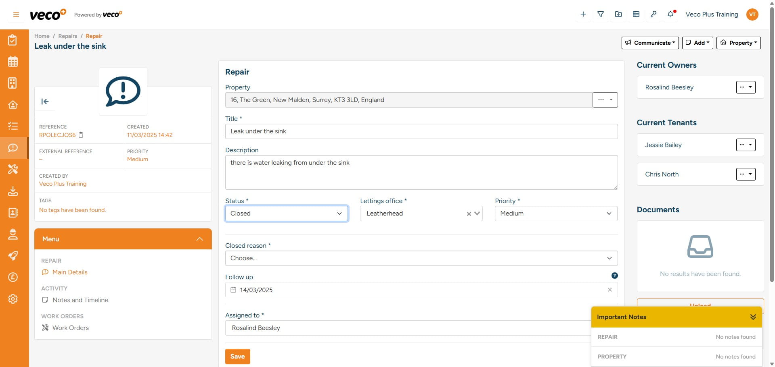Viewport: 775px width, 367px height.
Task: Collapse the orange Menu panel
Action: pyautogui.click(x=199, y=238)
